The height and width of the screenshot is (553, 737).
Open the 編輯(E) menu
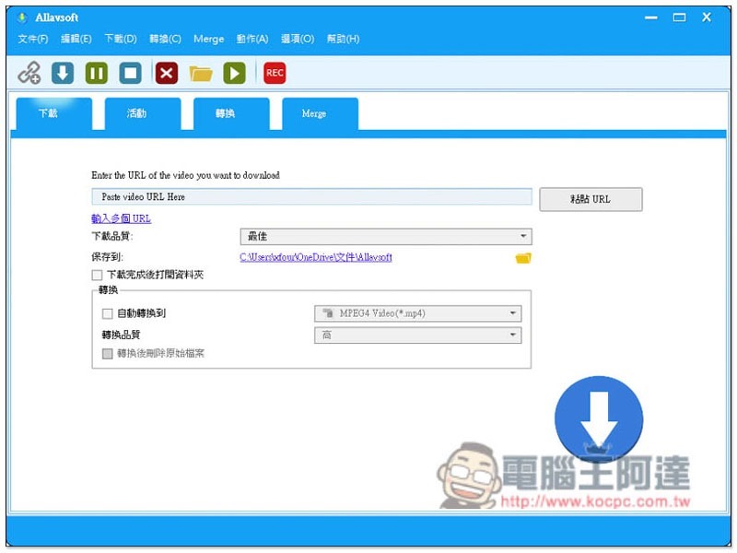(76, 39)
